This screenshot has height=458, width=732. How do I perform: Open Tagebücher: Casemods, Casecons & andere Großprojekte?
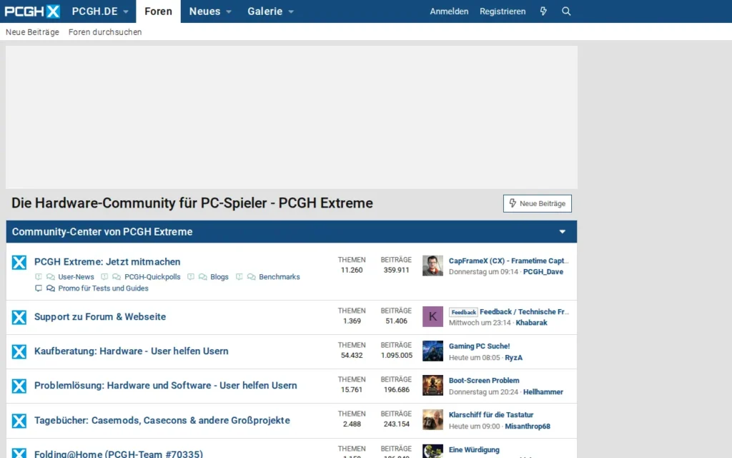pyautogui.click(x=162, y=420)
